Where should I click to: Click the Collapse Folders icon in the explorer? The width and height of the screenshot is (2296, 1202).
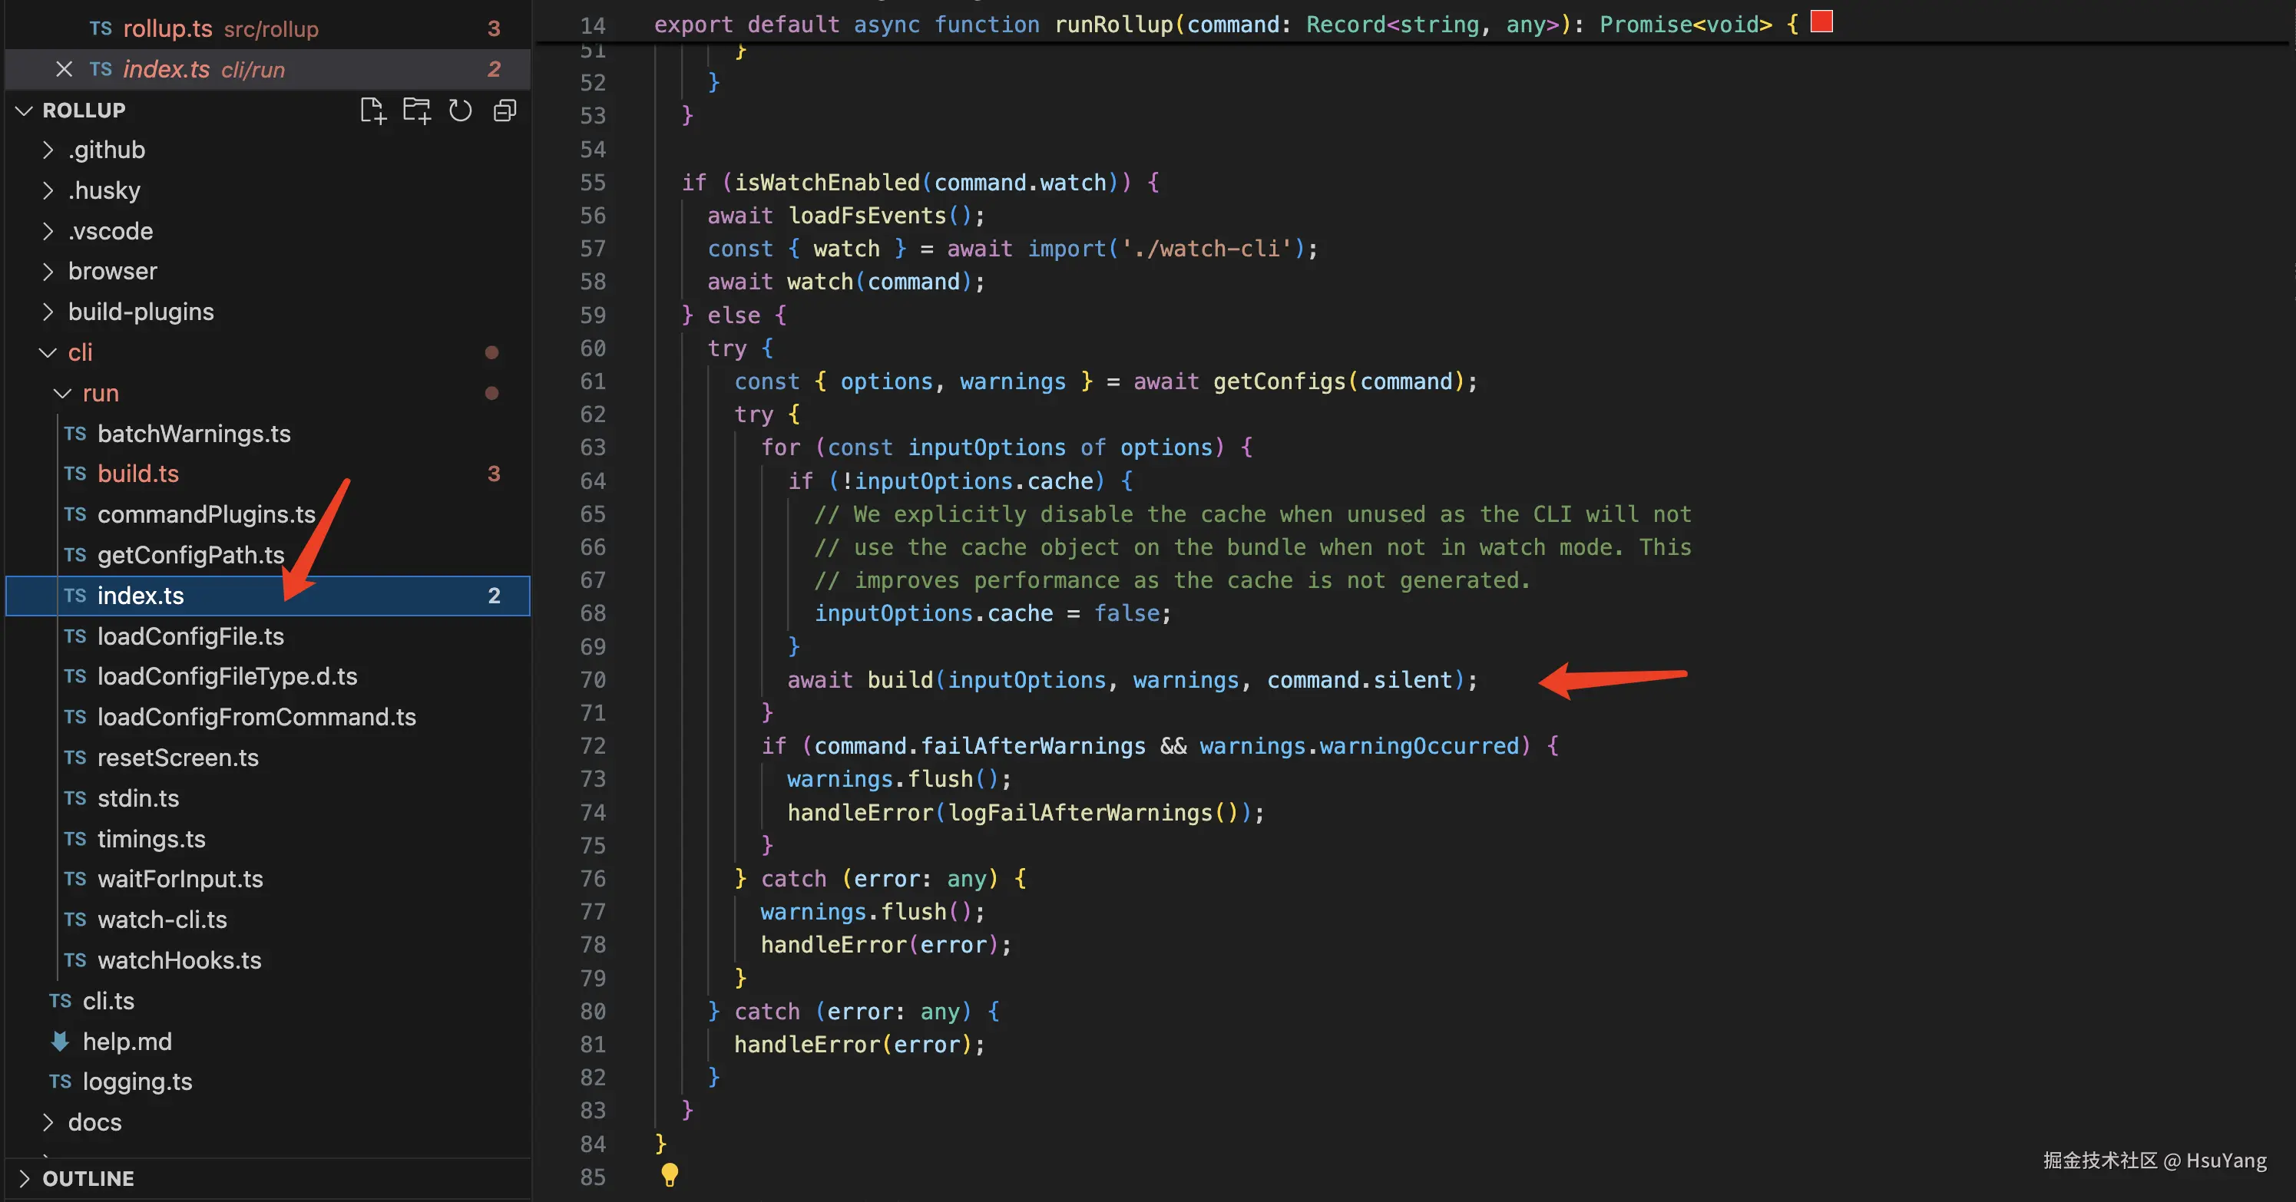tap(505, 111)
